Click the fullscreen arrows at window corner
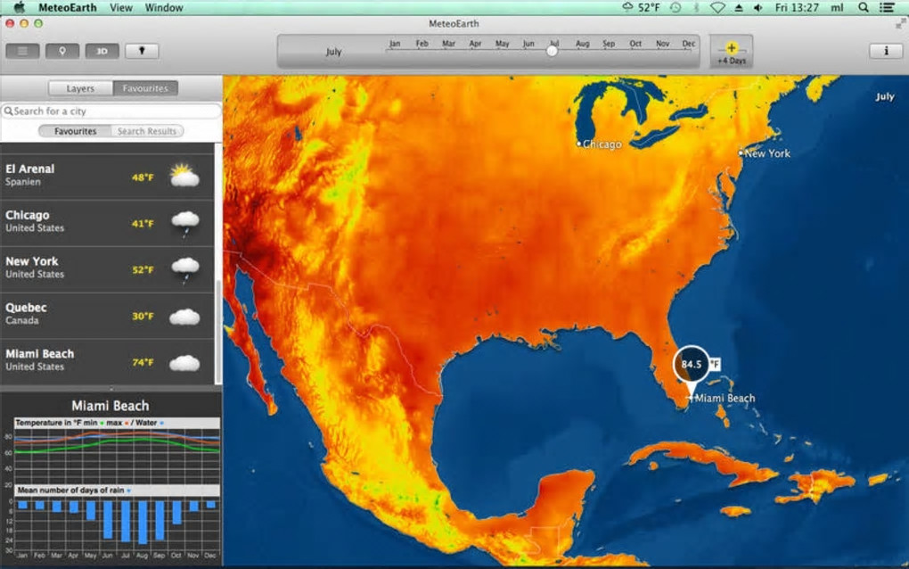The width and height of the screenshot is (909, 569). tap(900, 23)
